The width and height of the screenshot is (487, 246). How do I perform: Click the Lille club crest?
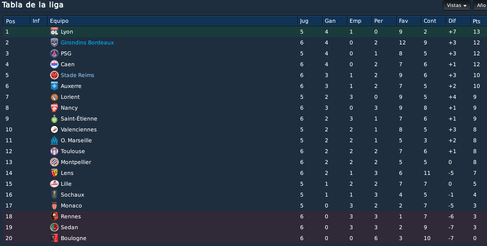[x=54, y=184]
